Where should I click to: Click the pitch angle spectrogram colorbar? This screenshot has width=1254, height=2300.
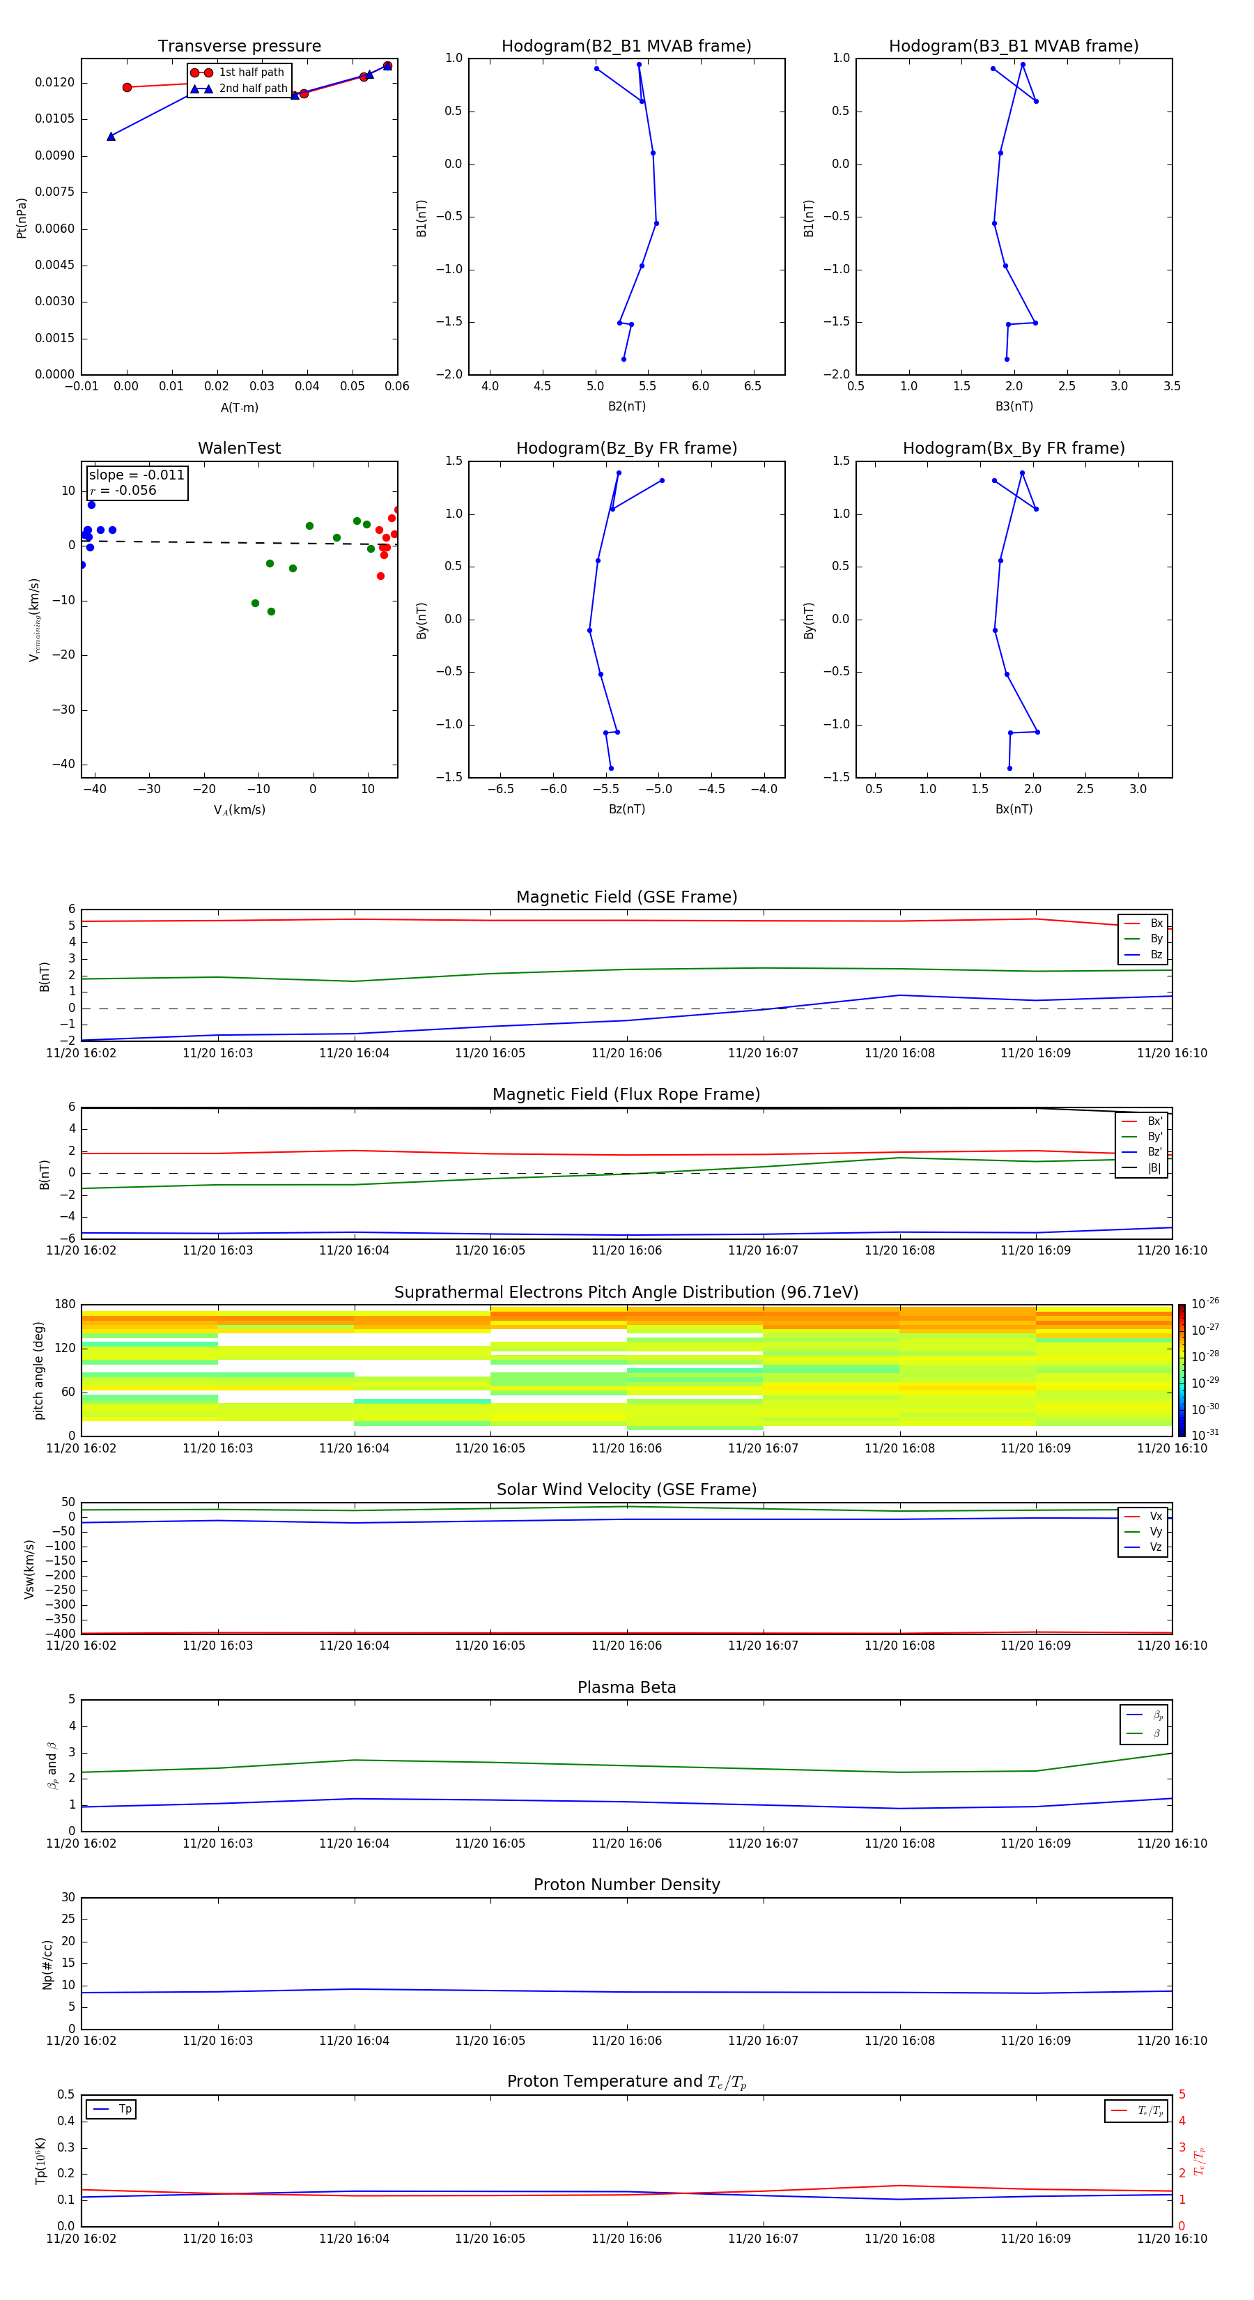[1181, 1370]
